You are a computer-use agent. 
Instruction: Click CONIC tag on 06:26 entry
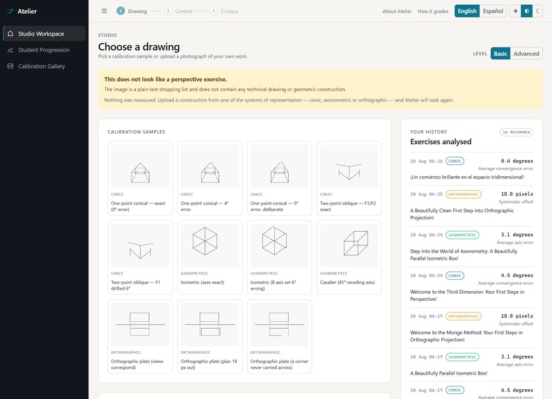tap(455, 161)
